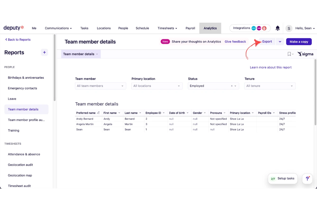Clear the Employed status filter

[x=232, y=86]
